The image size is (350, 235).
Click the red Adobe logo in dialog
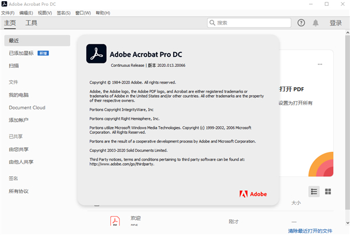pyautogui.click(x=253, y=194)
